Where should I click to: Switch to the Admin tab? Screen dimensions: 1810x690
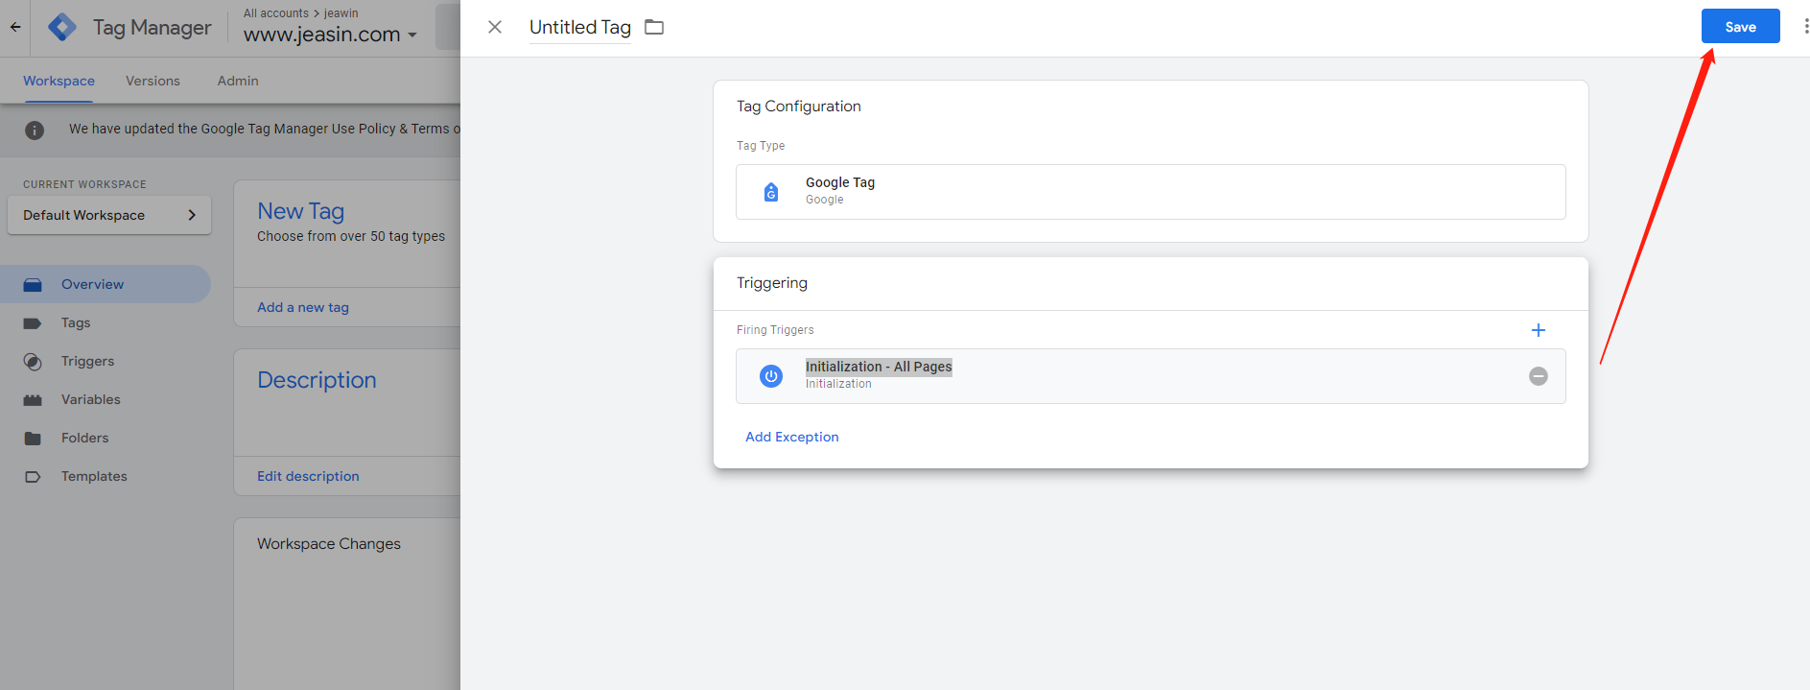click(x=238, y=81)
